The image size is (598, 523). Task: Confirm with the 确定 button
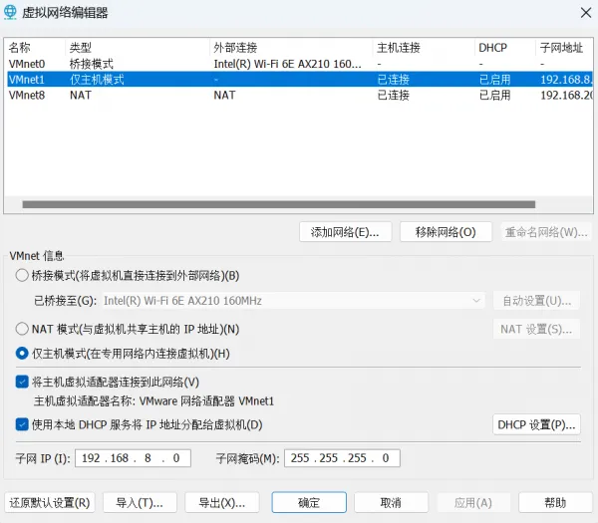point(309,502)
